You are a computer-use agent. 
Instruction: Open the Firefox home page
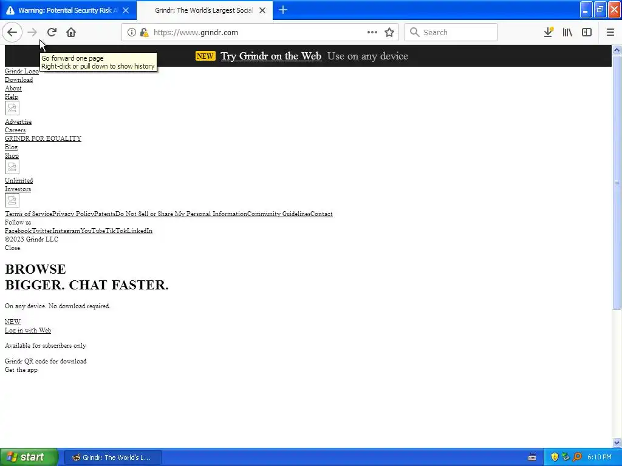[x=71, y=32]
